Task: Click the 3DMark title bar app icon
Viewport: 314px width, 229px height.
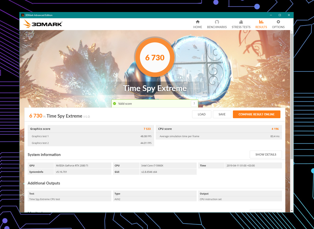Action: click(x=23, y=15)
